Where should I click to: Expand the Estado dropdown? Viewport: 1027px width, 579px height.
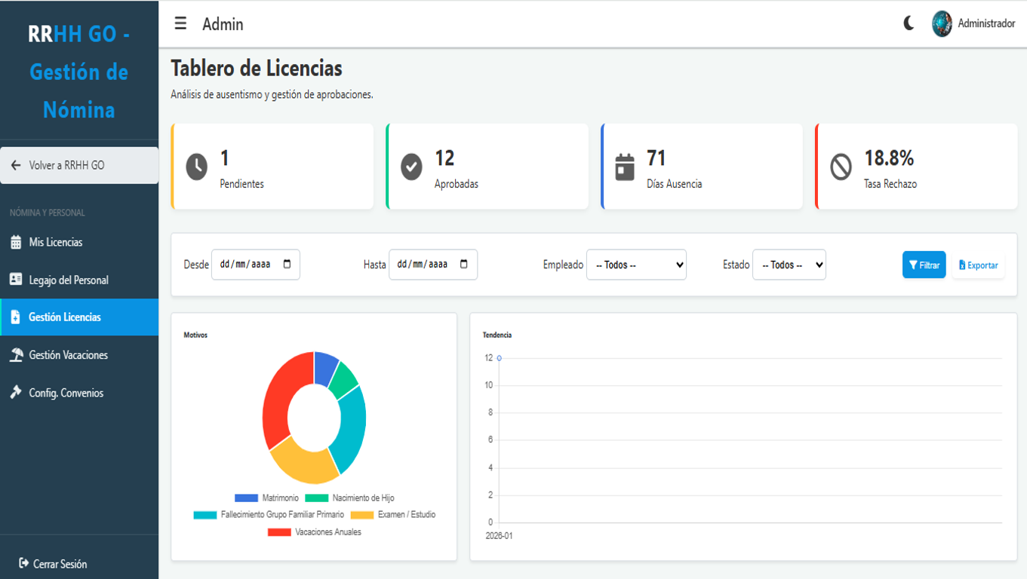pyautogui.click(x=789, y=265)
